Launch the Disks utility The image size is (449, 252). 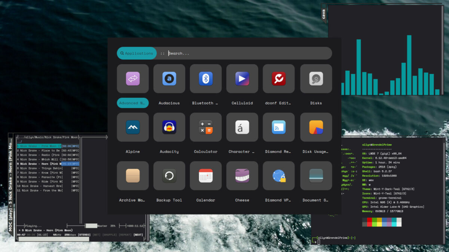[x=316, y=79]
